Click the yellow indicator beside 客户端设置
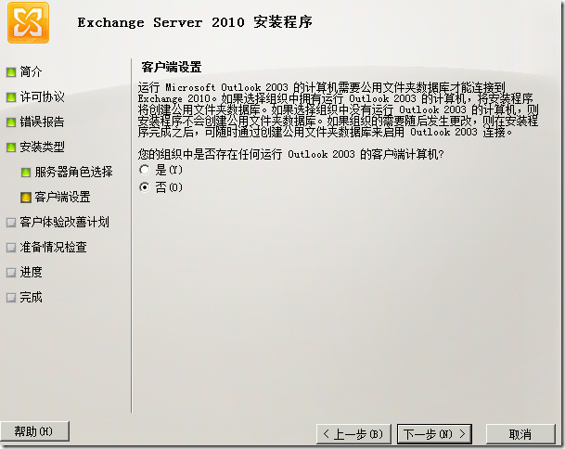Screen dimensions: 565x449 coord(26,198)
